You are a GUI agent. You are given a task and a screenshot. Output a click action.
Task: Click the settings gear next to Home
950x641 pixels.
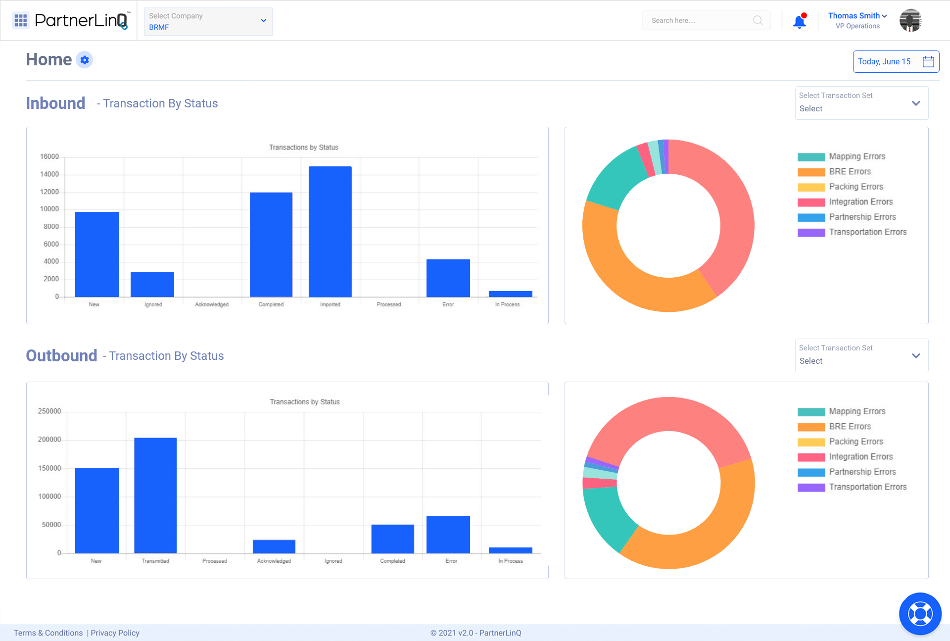pos(85,59)
